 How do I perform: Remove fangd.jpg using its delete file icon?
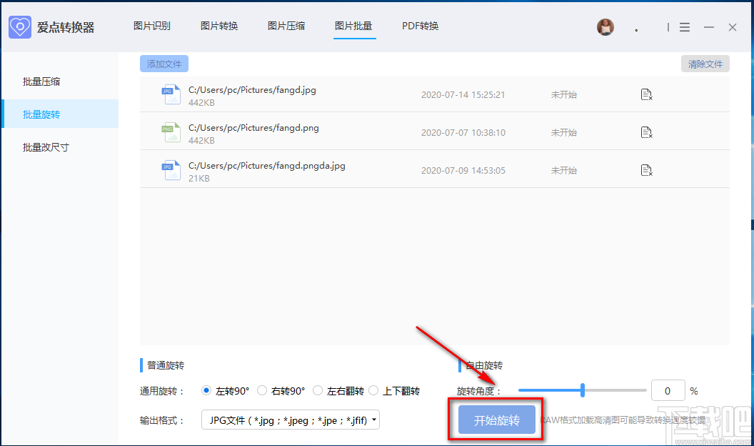(x=646, y=94)
